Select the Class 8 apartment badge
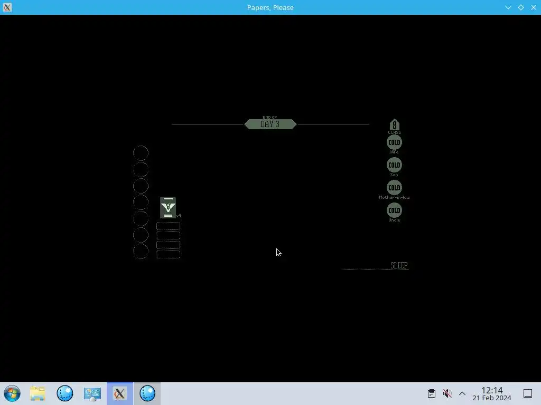Viewport: 541px width, 405px height. point(394,127)
